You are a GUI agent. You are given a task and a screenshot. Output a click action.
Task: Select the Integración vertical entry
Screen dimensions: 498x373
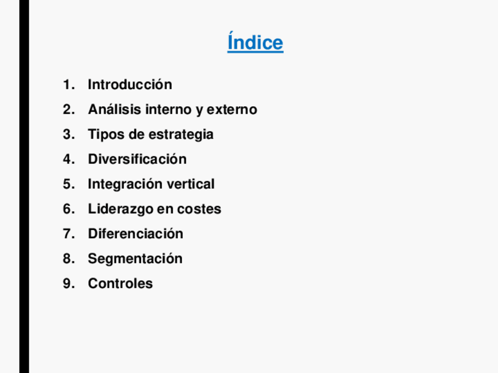point(151,184)
